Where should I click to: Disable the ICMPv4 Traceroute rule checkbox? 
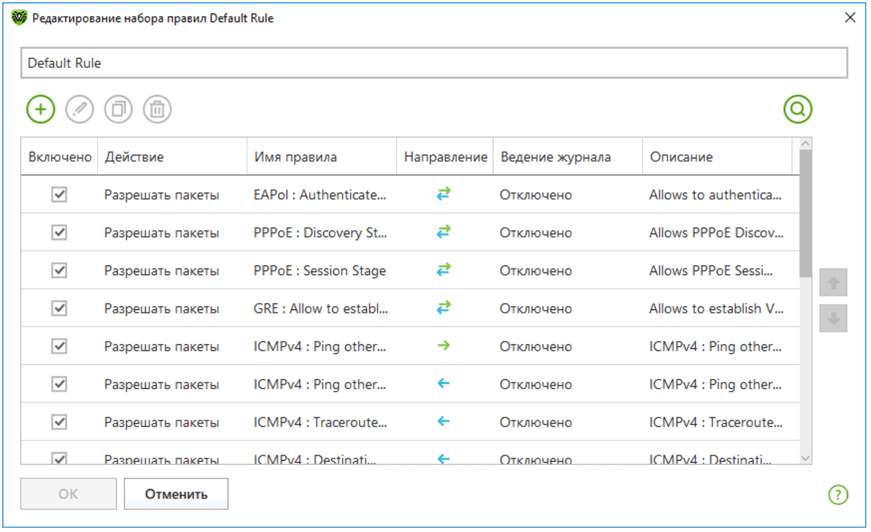pyautogui.click(x=59, y=422)
